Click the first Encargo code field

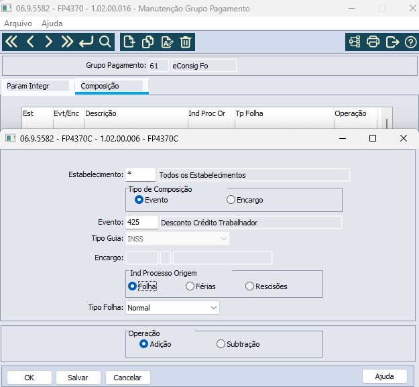coord(142,258)
